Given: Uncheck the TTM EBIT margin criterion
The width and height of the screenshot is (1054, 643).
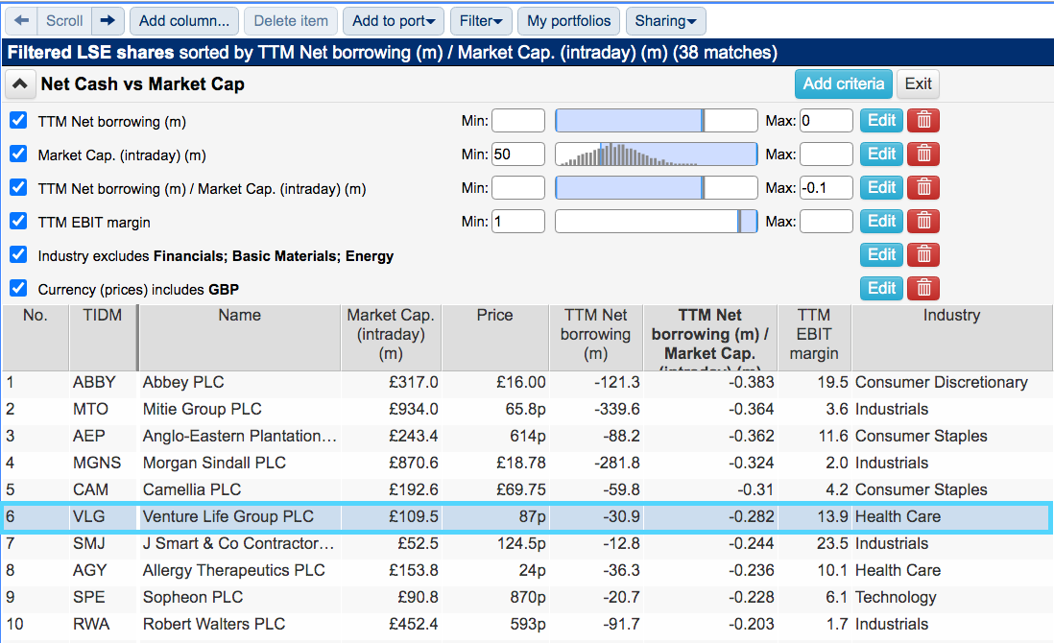Looking at the screenshot, I should [18, 222].
